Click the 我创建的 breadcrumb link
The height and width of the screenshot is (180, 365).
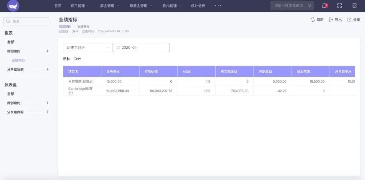coord(65,26)
